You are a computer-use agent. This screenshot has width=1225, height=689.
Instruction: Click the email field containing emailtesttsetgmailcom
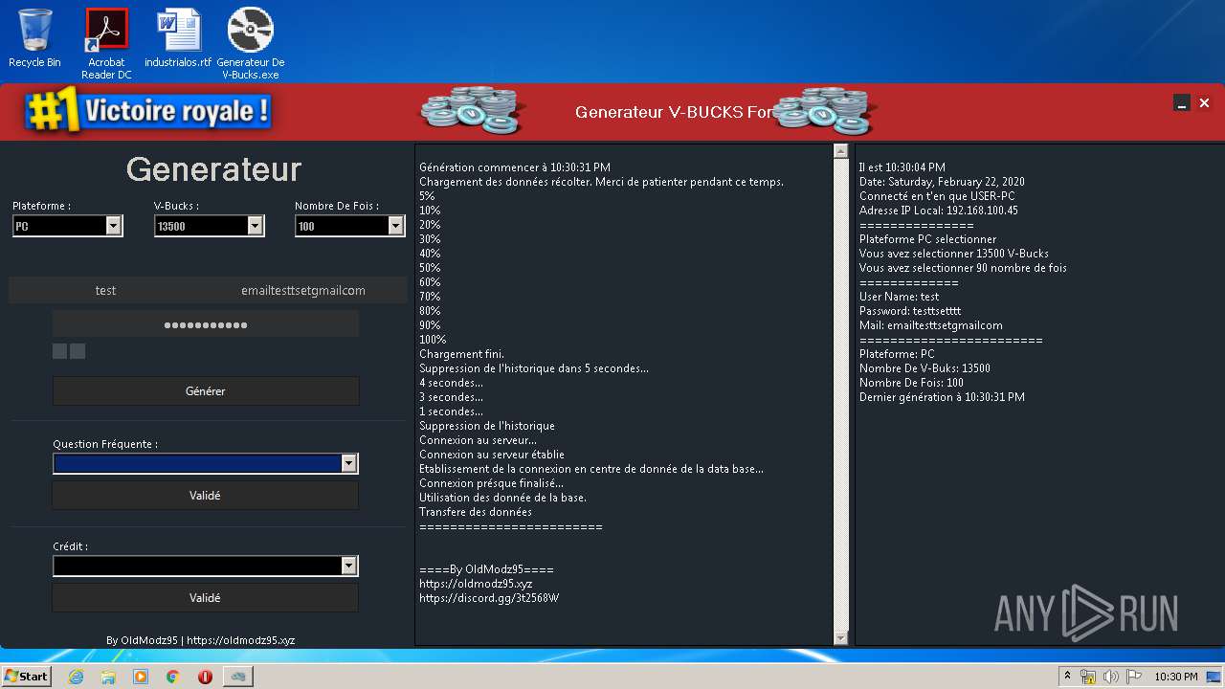(303, 290)
